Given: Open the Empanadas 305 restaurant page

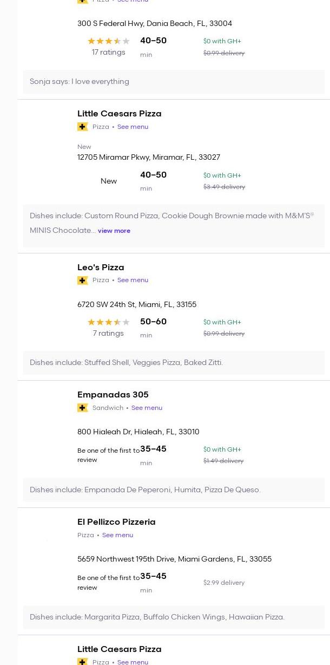Looking at the screenshot, I should click(x=113, y=395).
